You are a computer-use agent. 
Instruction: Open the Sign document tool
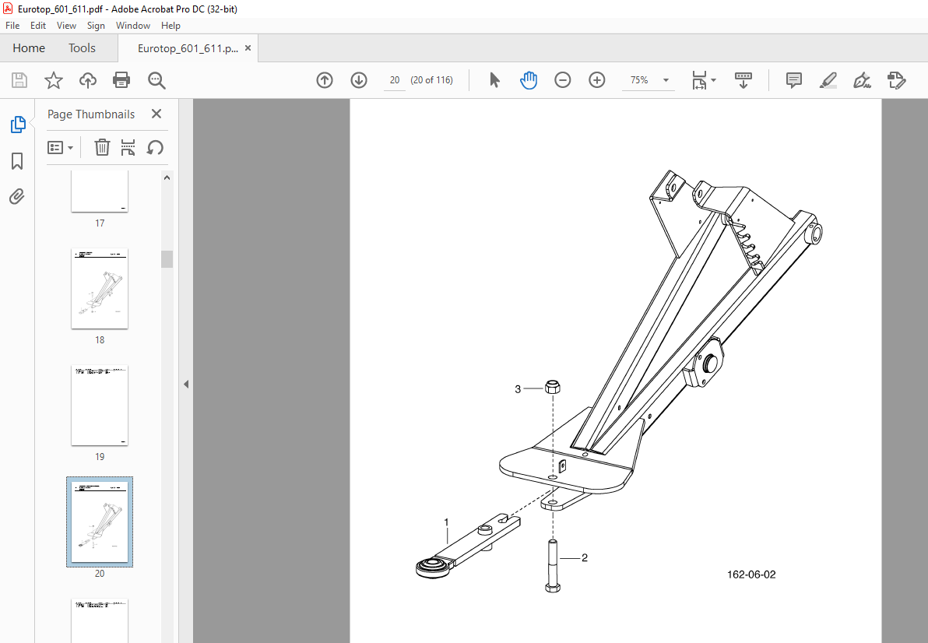[x=863, y=80]
